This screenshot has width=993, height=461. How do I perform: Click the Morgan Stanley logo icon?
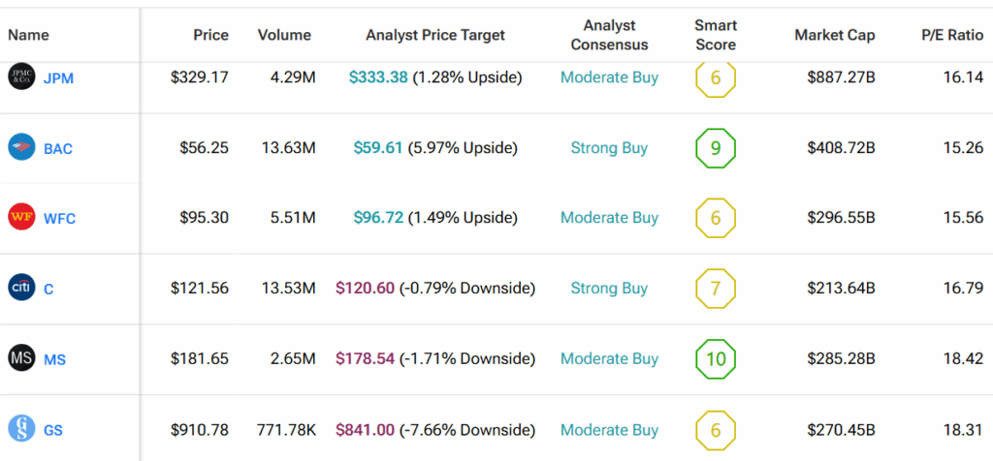(x=21, y=358)
